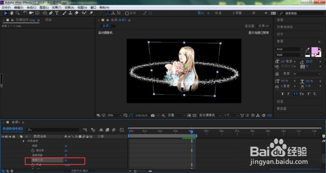Toggle stopwatch for 透光率 property

click(x=33, y=151)
